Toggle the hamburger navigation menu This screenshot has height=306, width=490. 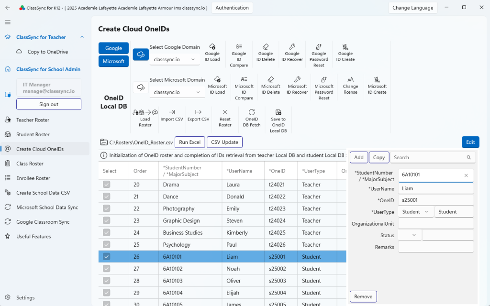pyautogui.click(x=8, y=22)
